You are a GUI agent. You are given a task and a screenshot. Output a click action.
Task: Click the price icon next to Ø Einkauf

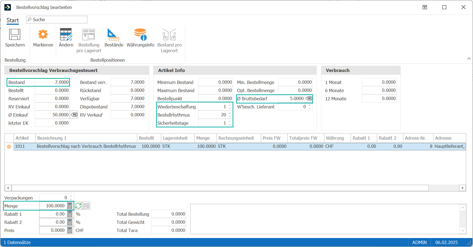74,115
